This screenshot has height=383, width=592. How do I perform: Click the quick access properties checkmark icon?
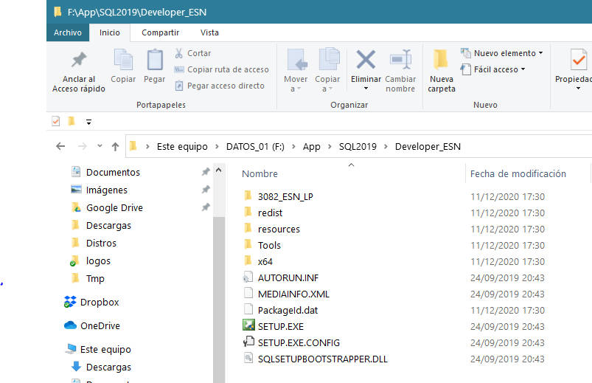tap(56, 121)
